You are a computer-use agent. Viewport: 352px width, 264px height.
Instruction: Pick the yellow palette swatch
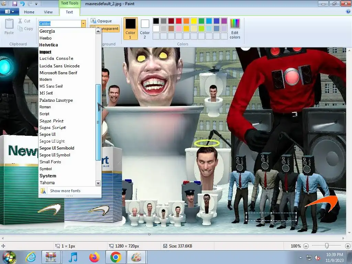point(194,21)
